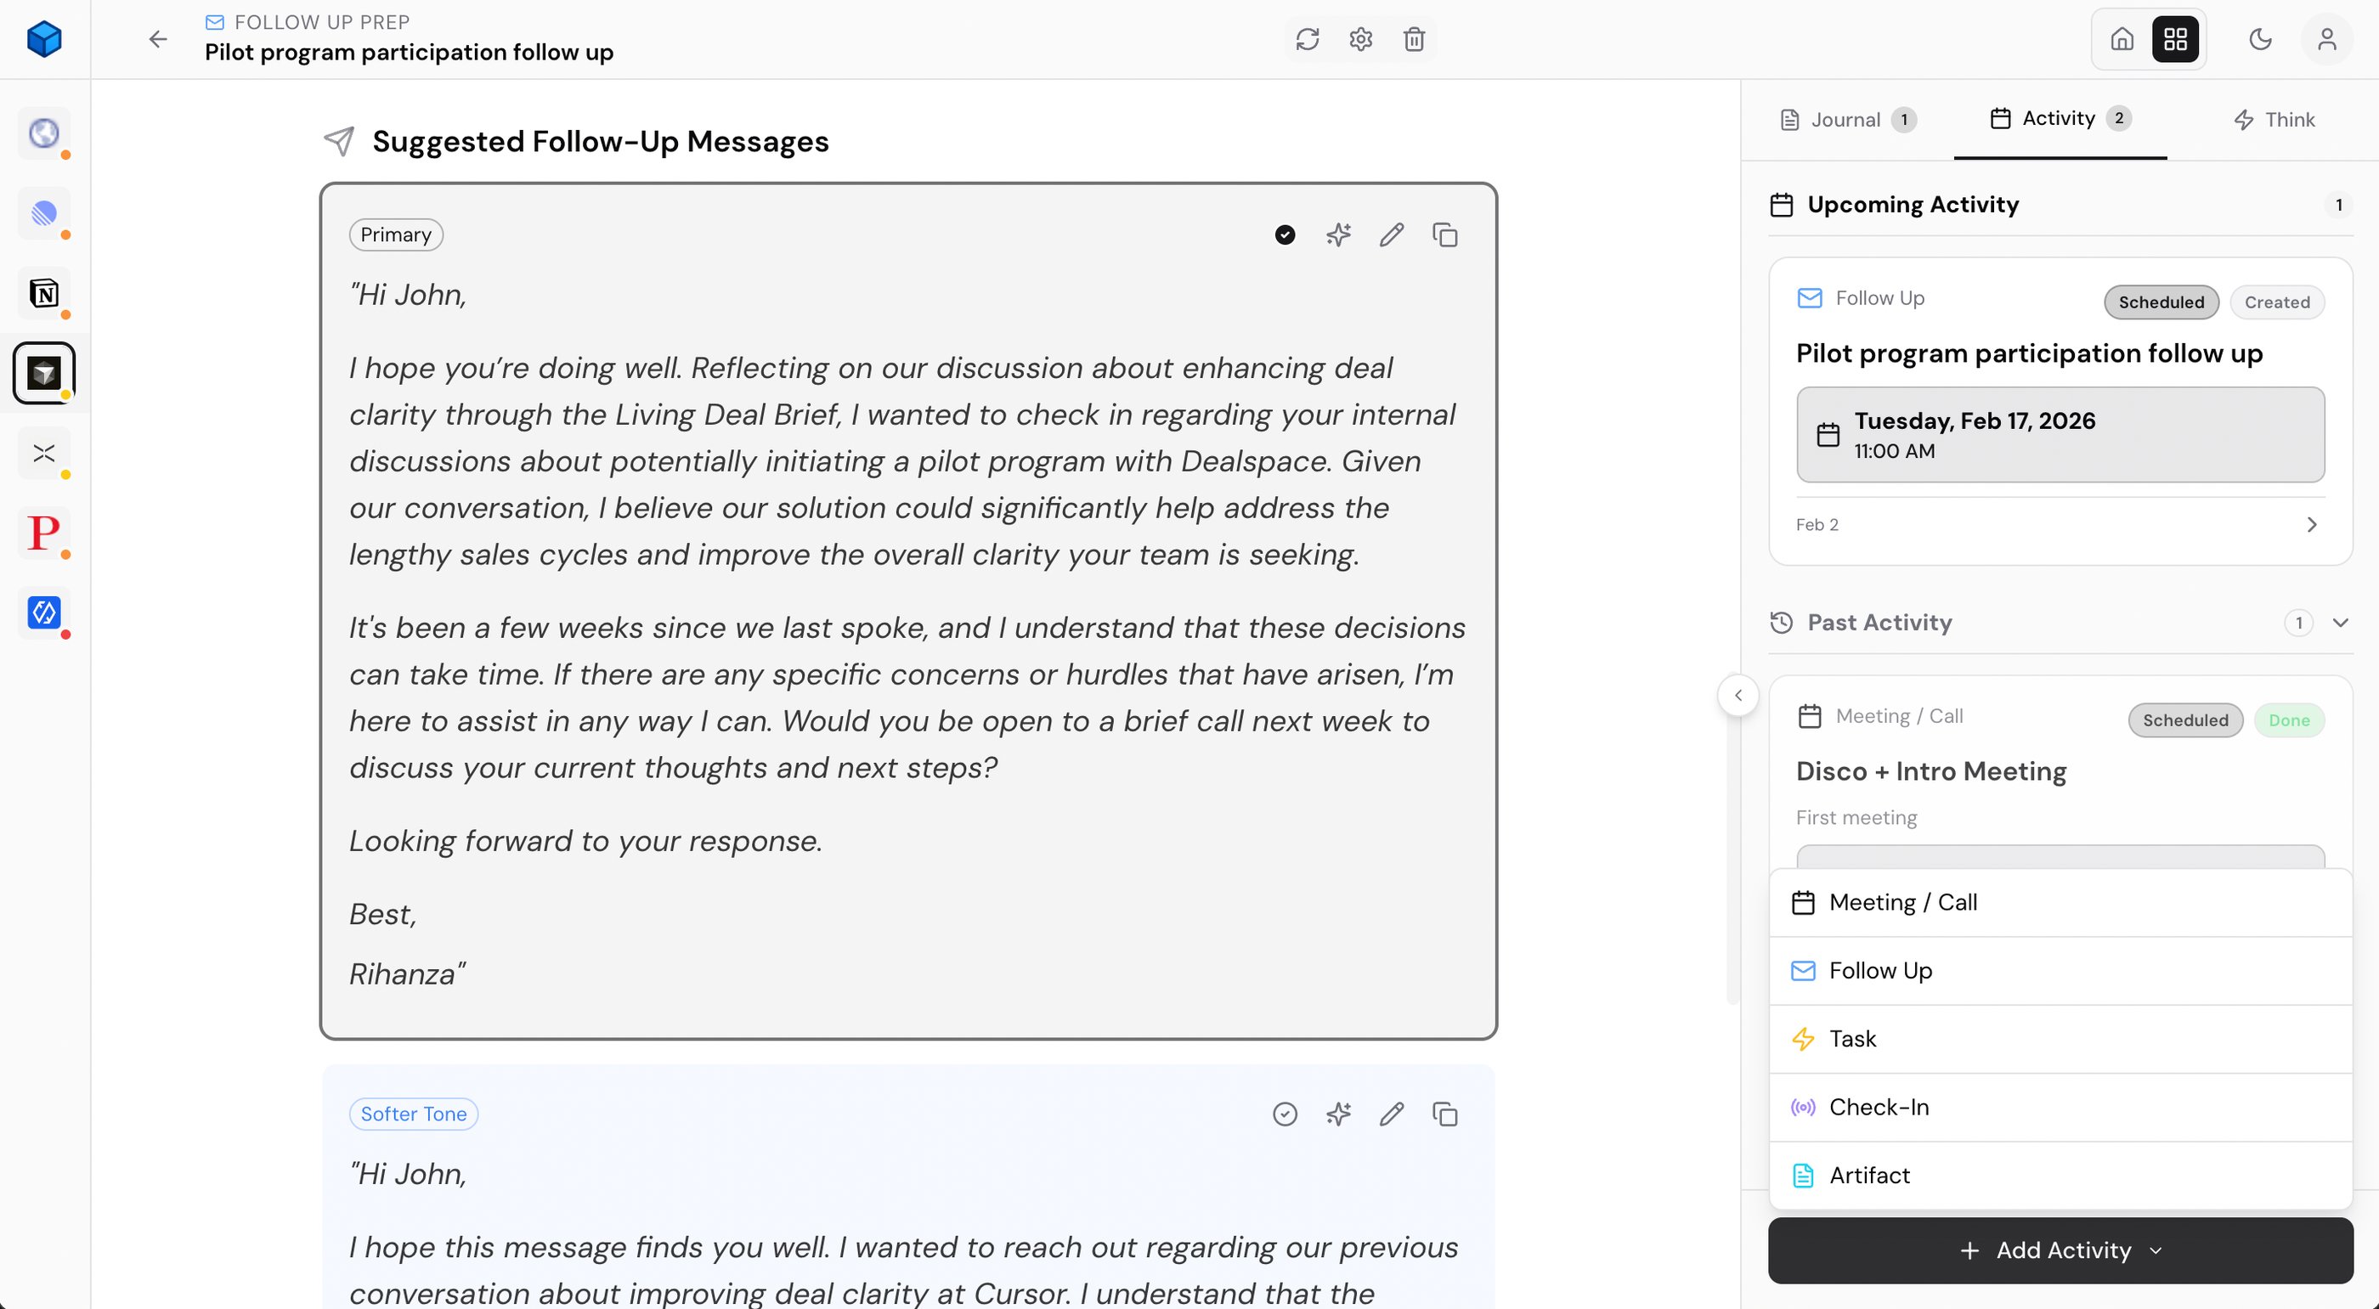Image resolution: width=2379 pixels, height=1309 pixels.
Task: Deselect the Primary message checkmark
Action: tap(1285, 234)
